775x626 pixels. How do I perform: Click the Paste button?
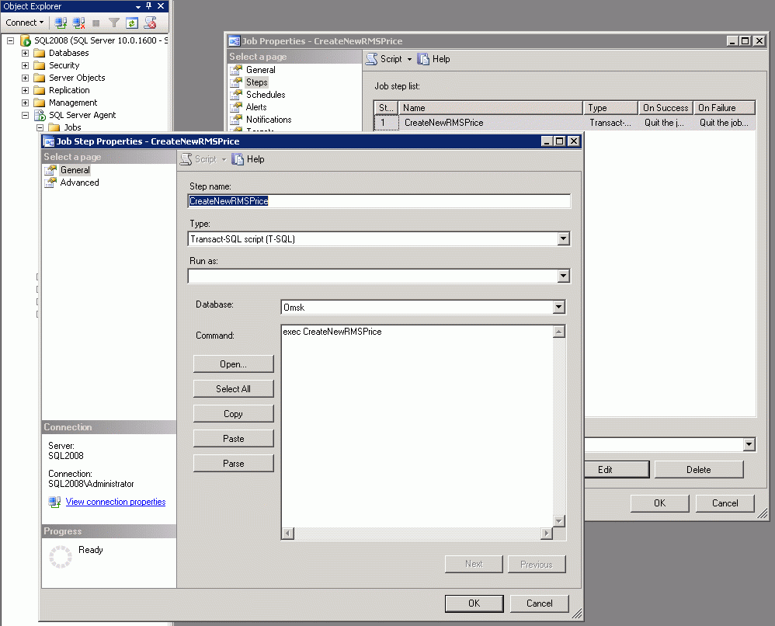coord(233,439)
